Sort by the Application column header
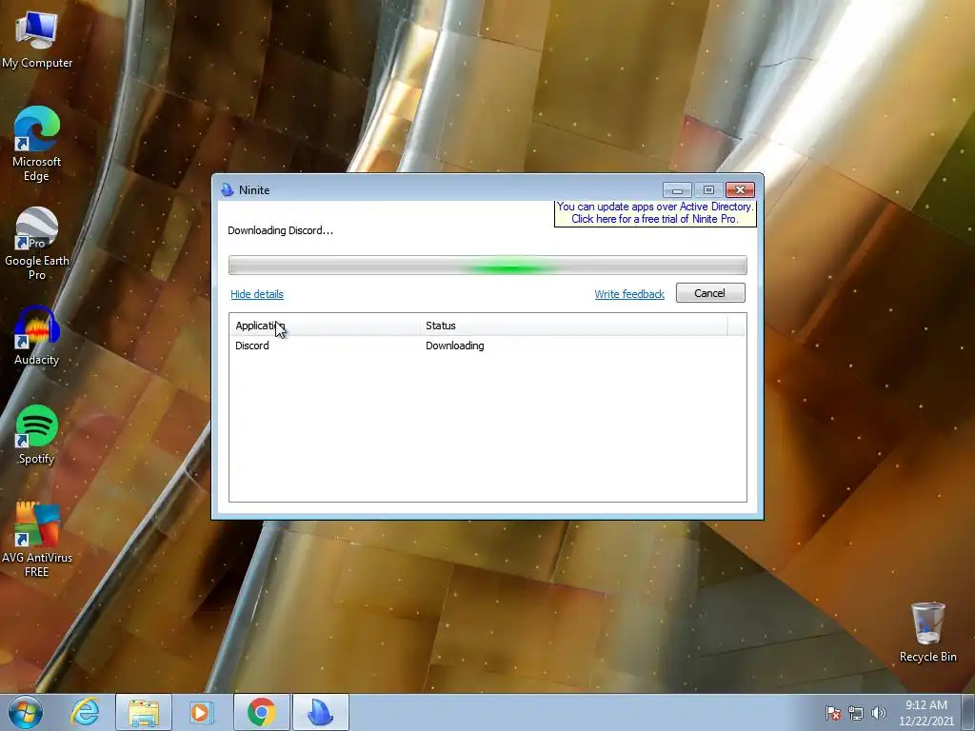This screenshot has width=975, height=731. pyautogui.click(x=325, y=326)
